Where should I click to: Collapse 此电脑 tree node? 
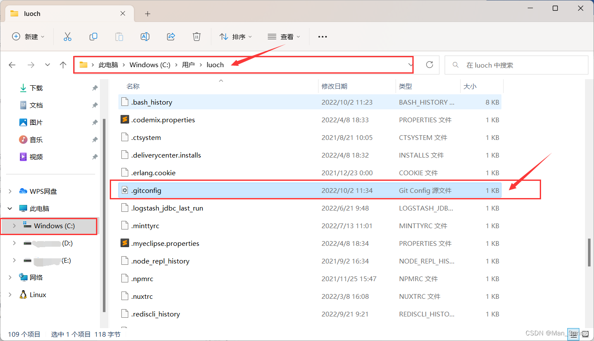point(10,208)
